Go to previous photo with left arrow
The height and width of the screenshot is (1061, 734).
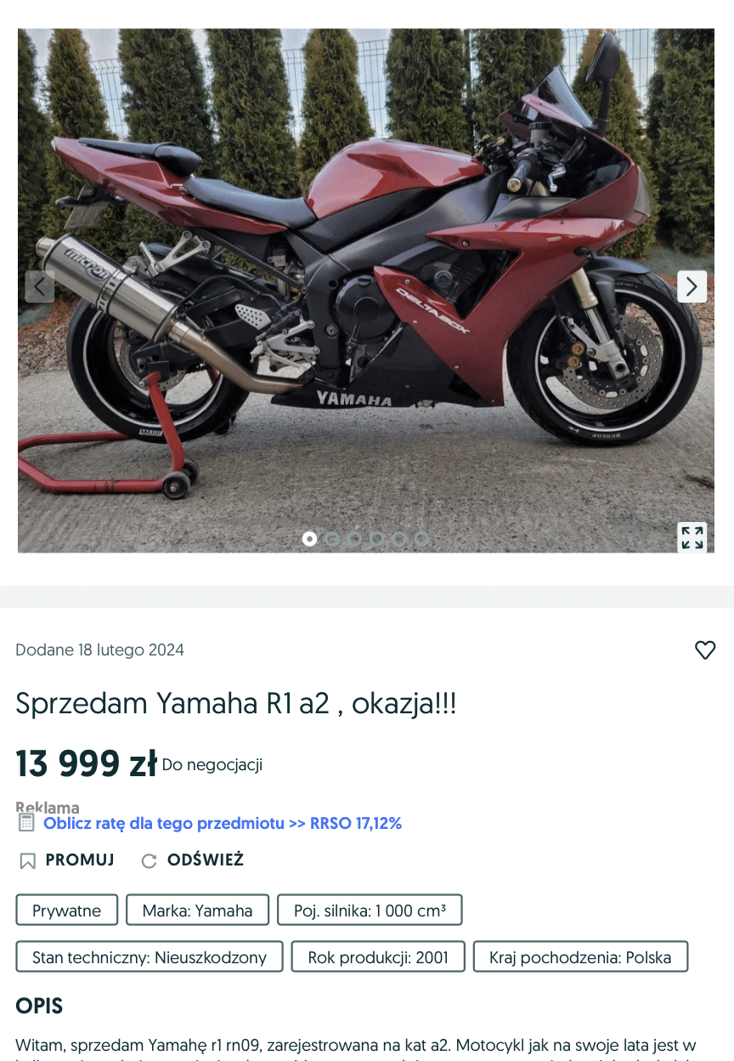click(x=40, y=287)
